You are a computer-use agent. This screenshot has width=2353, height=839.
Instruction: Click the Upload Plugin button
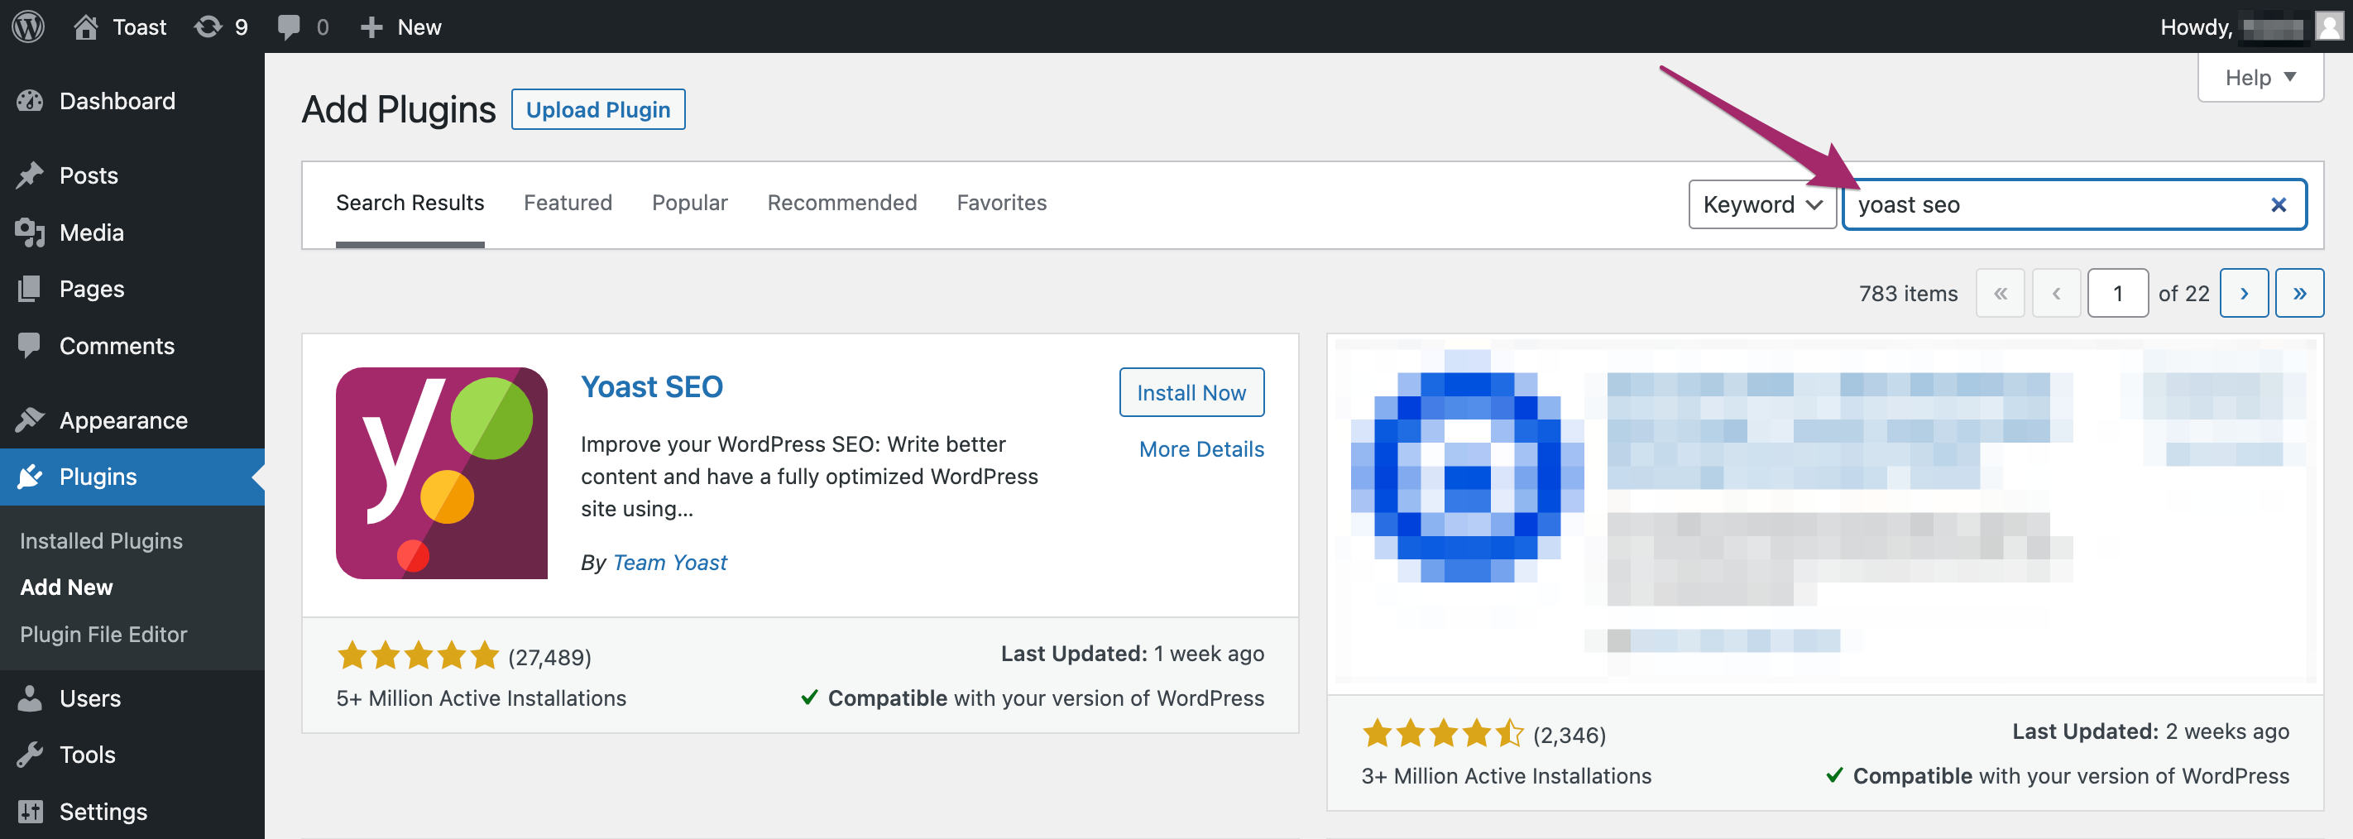(x=597, y=110)
